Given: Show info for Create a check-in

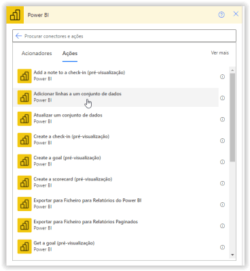Looking at the screenshot, I should point(222,141).
